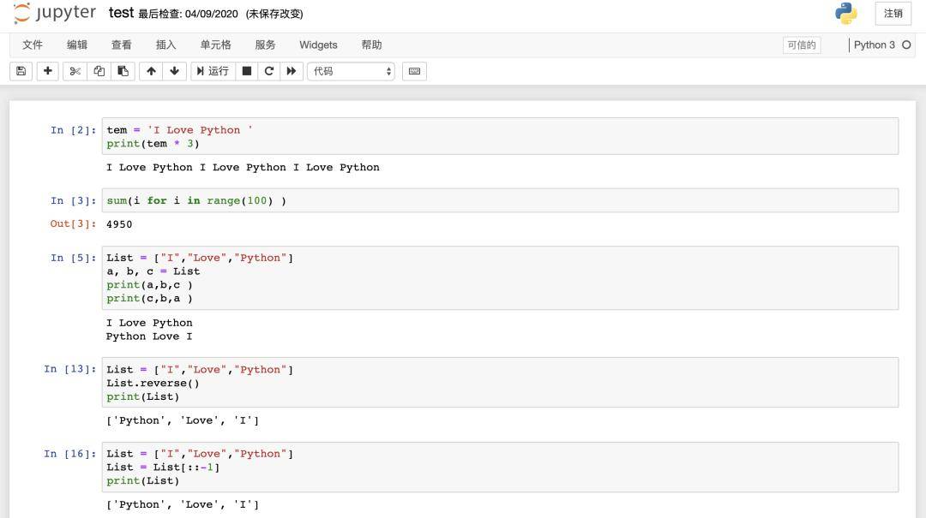Move selected cell down arrow

click(x=174, y=71)
